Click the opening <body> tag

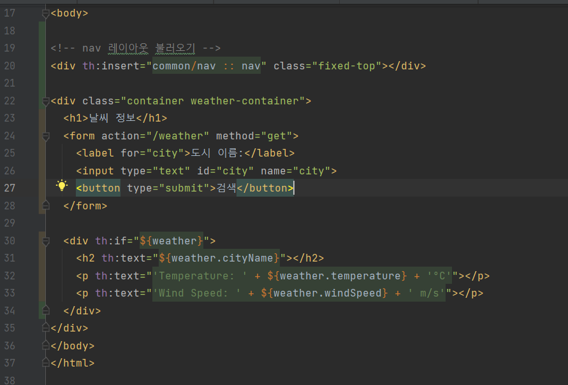coord(69,13)
